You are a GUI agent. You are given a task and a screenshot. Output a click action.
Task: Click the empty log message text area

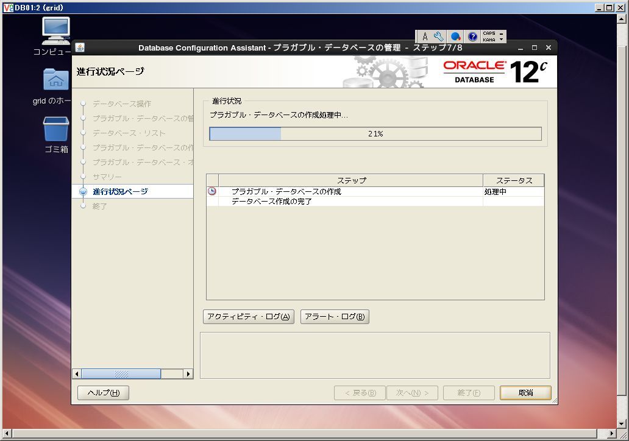click(375, 355)
